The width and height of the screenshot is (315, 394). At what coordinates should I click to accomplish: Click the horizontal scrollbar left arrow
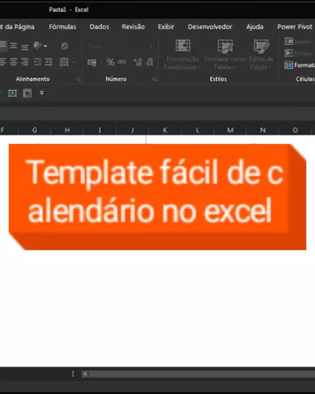pyautogui.click(x=85, y=374)
